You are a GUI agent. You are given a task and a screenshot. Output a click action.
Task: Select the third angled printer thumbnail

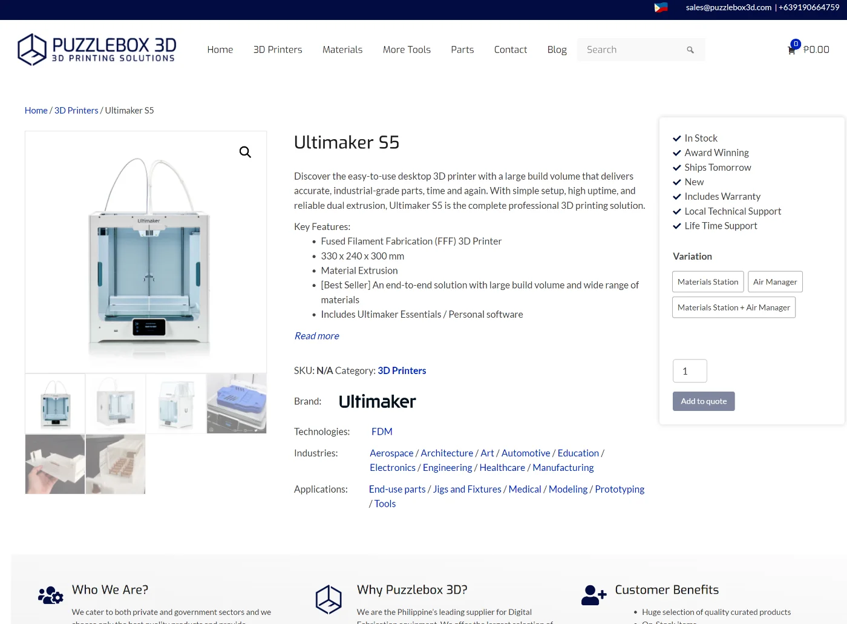tap(176, 403)
